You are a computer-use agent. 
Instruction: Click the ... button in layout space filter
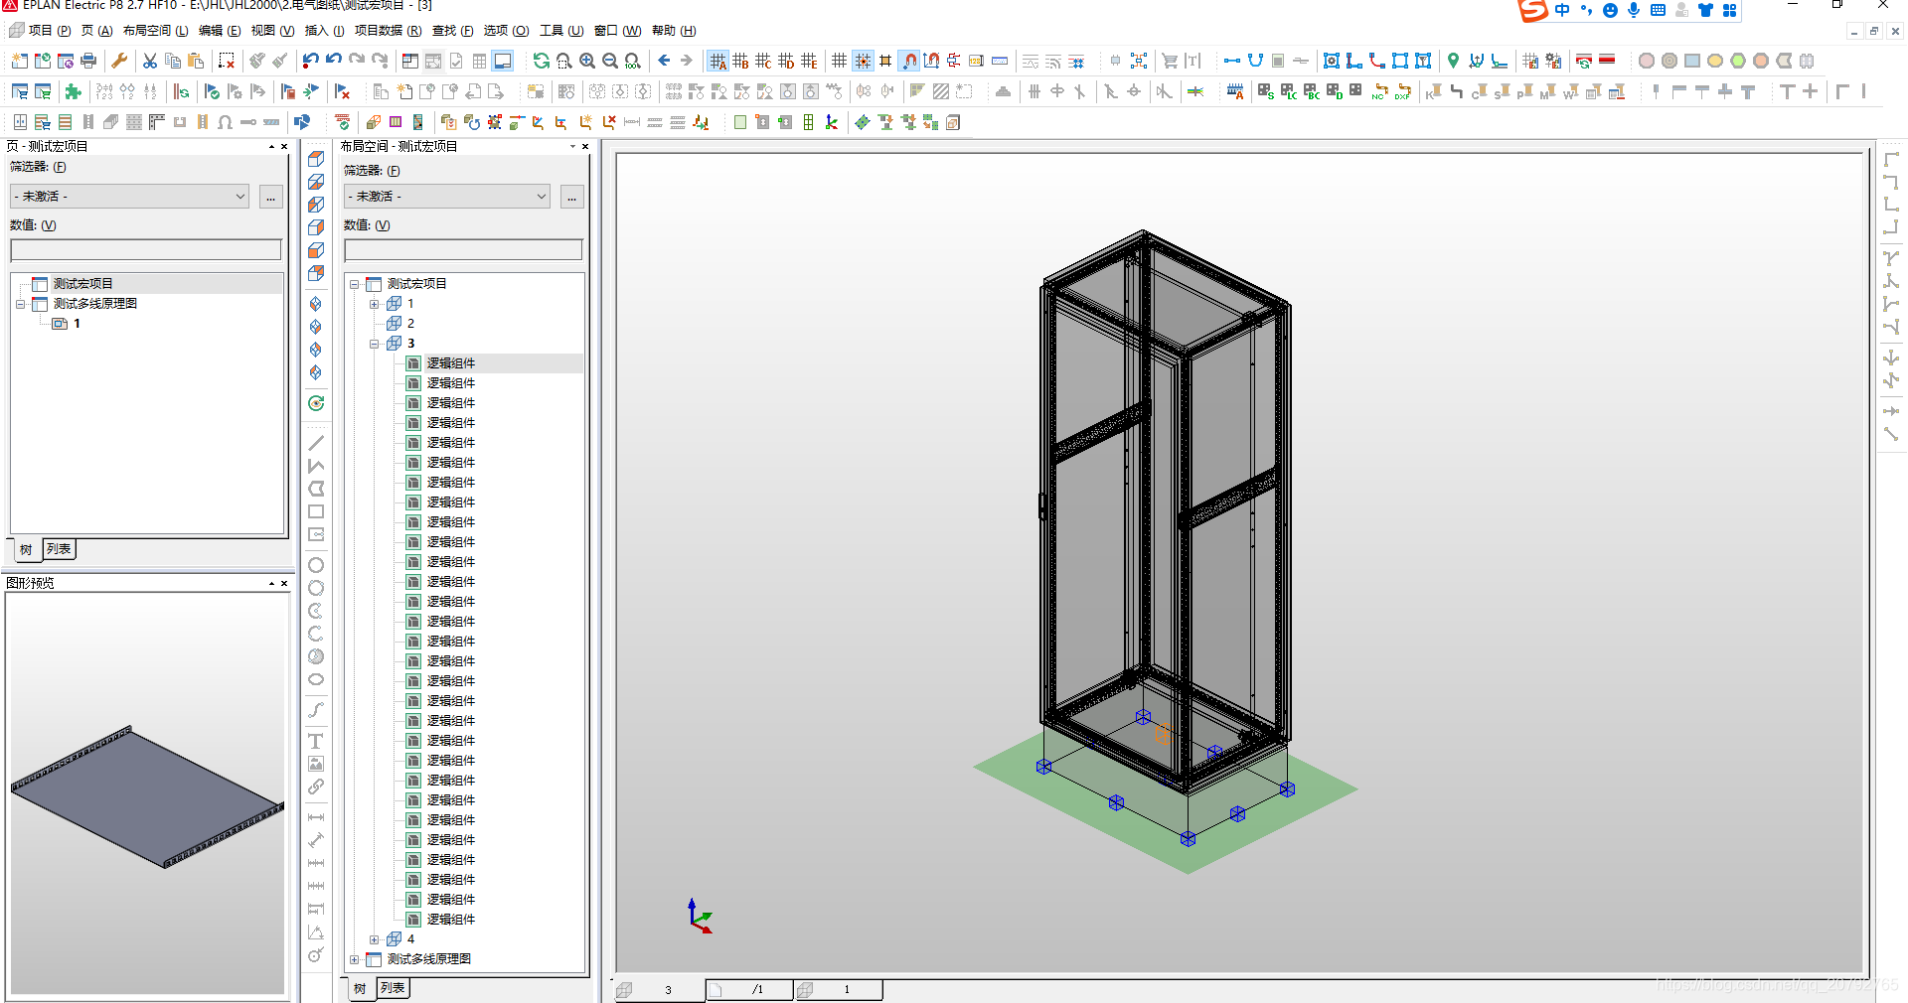(x=571, y=197)
